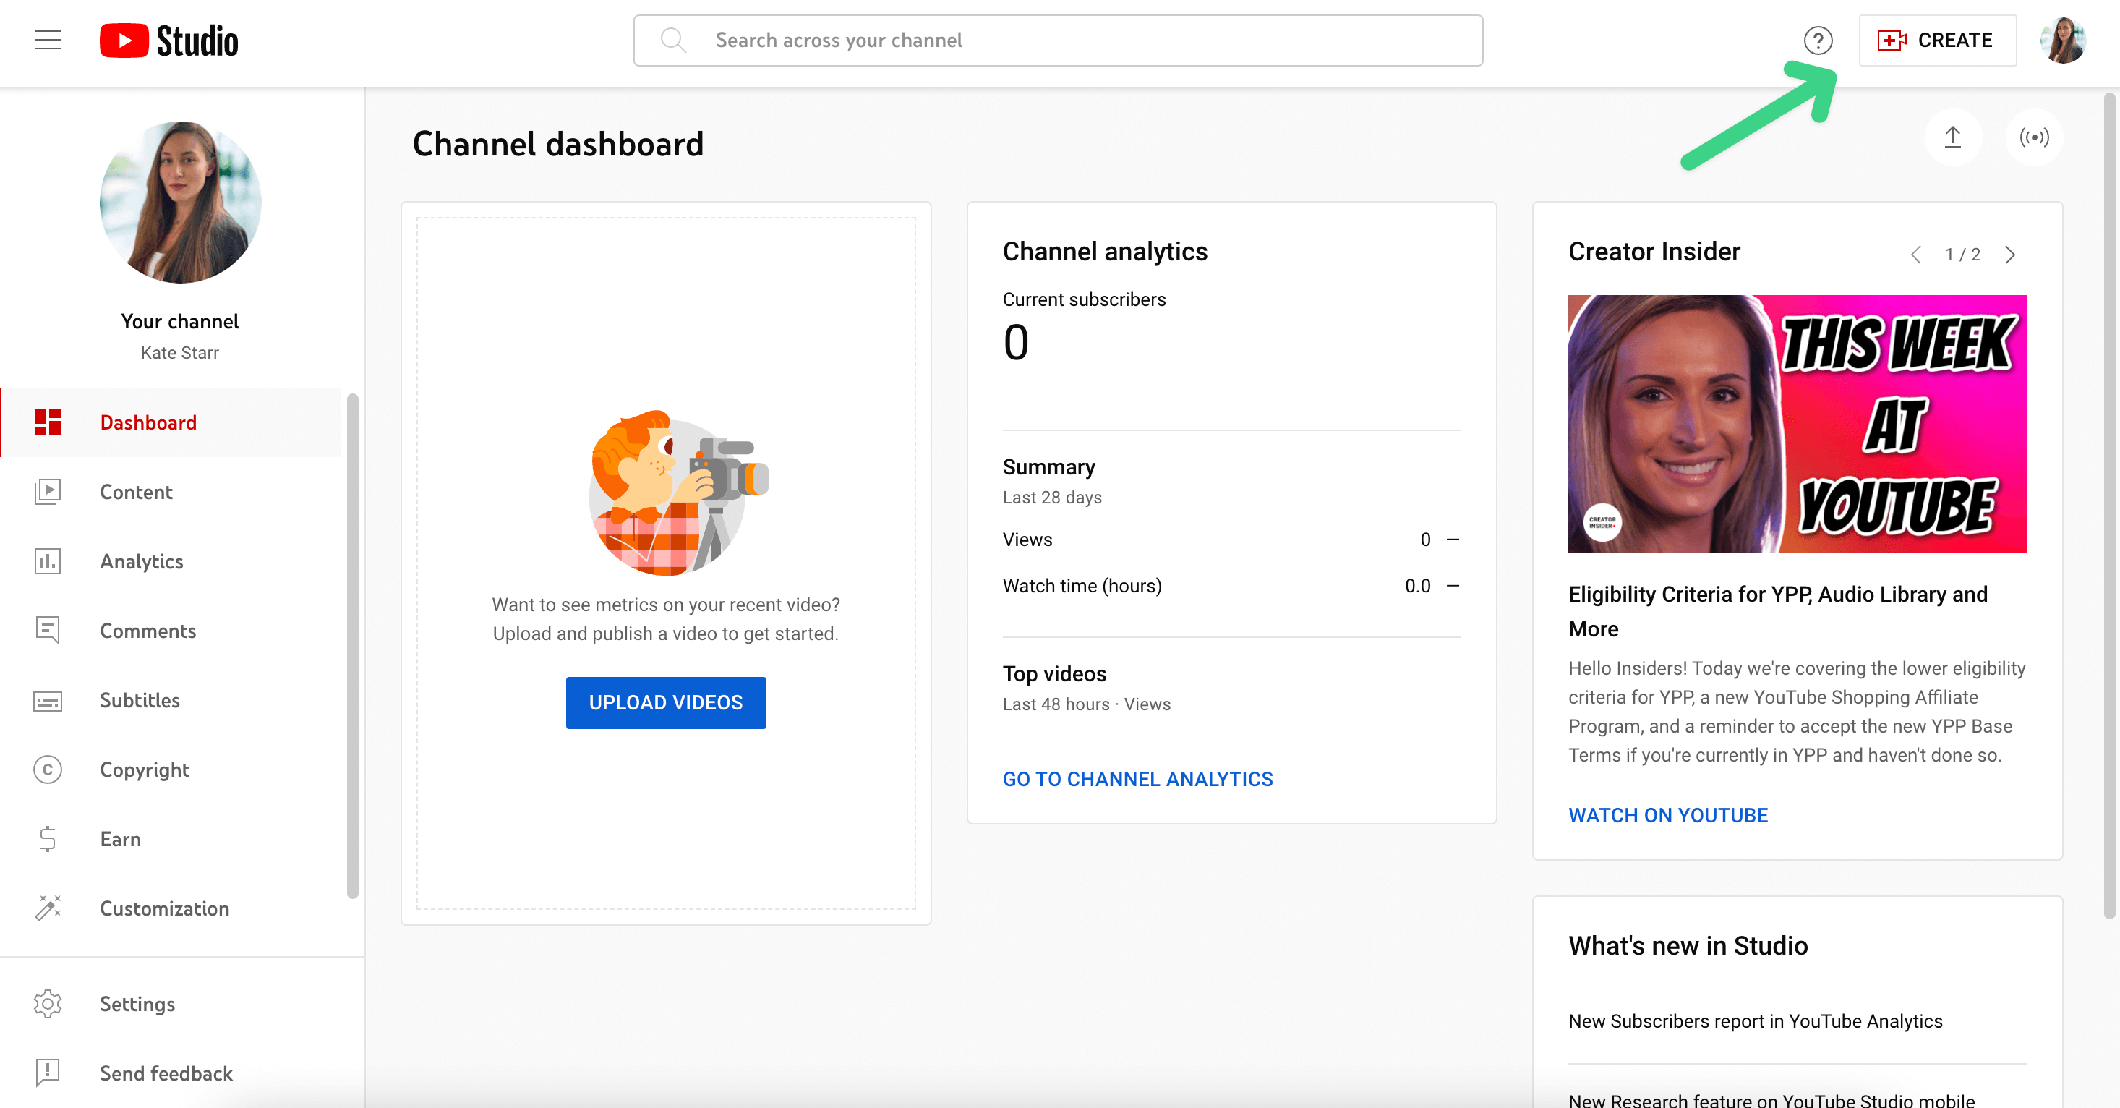This screenshot has width=2120, height=1108.
Task: Click the WATCH ON YOUTUBE link
Action: coord(1667,815)
